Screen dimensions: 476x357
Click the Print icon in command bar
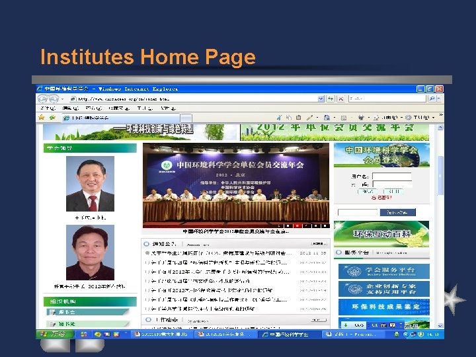(361, 117)
